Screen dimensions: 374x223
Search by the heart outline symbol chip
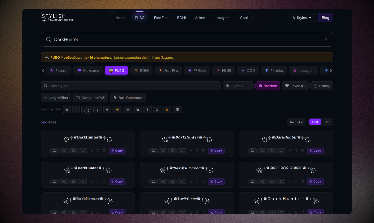(x=76, y=109)
